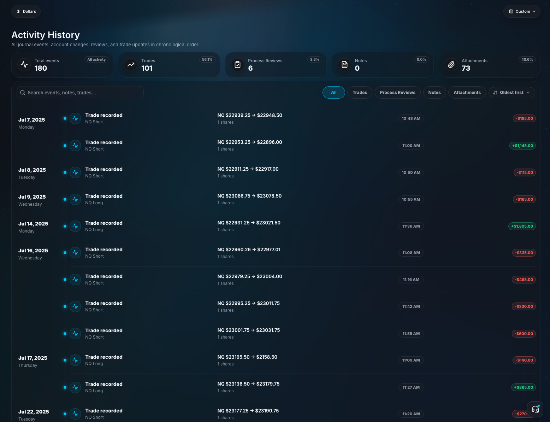Click pulse icon of 11:09 AM trade
The height and width of the screenshot is (422, 550).
tap(75, 360)
